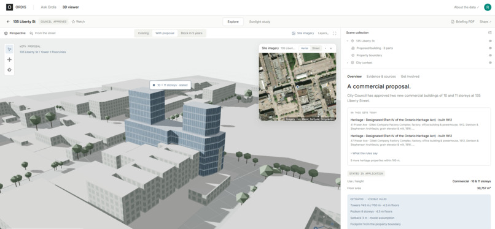Click the ORDIS logo icon
The height and width of the screenshot is (229, 495).
coord(9,7)
